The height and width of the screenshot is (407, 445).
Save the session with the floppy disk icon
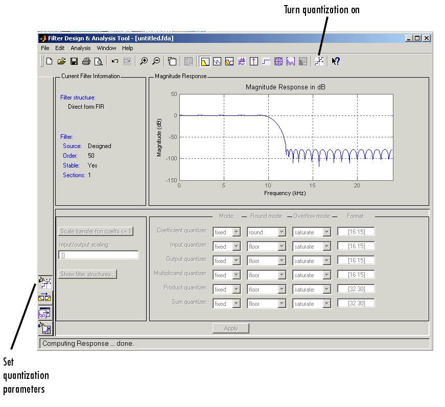74,61
